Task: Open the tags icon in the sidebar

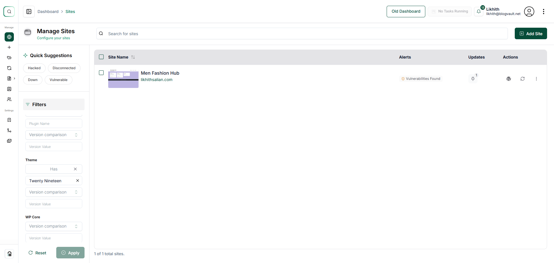Action: tap(9, 58)
